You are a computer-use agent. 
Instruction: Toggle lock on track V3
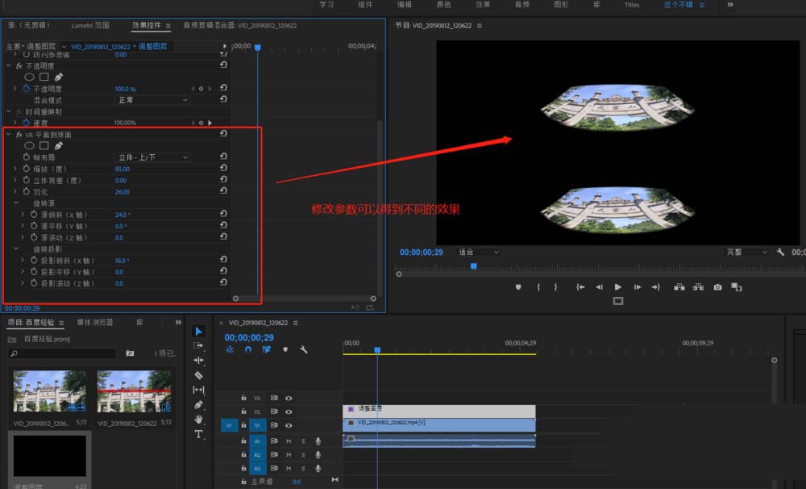[244, 398]
